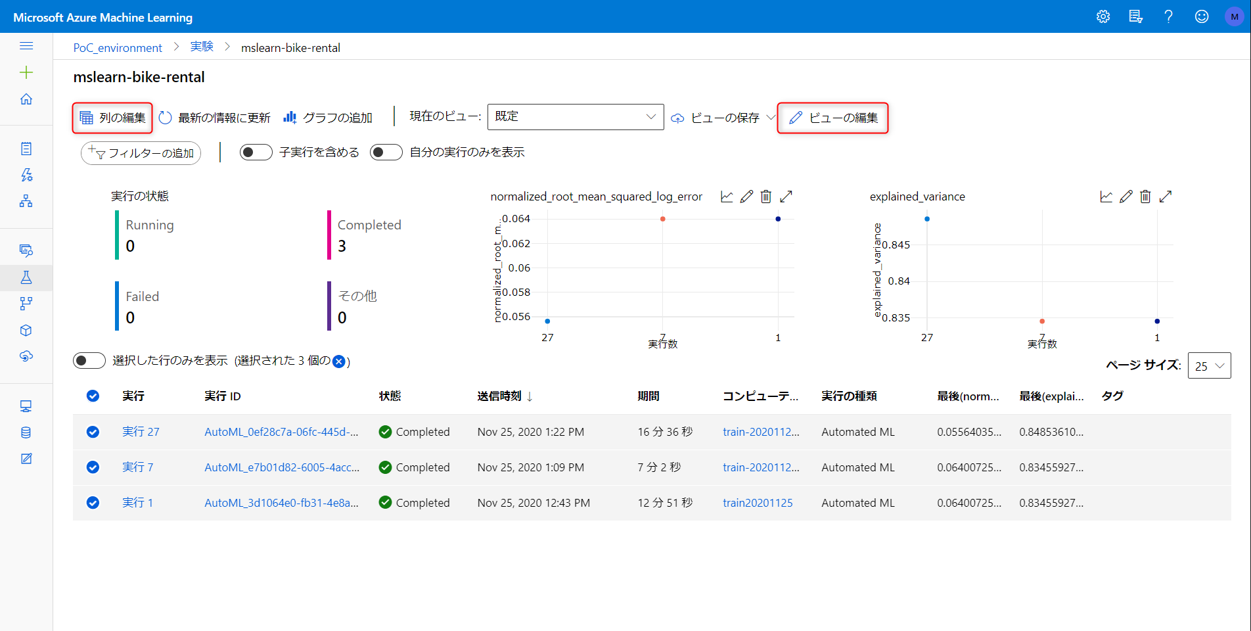Open run ID AutoML_e7b01d82-6005-4acc link
The image size is (1251, 631).
[x=282, y=467]
